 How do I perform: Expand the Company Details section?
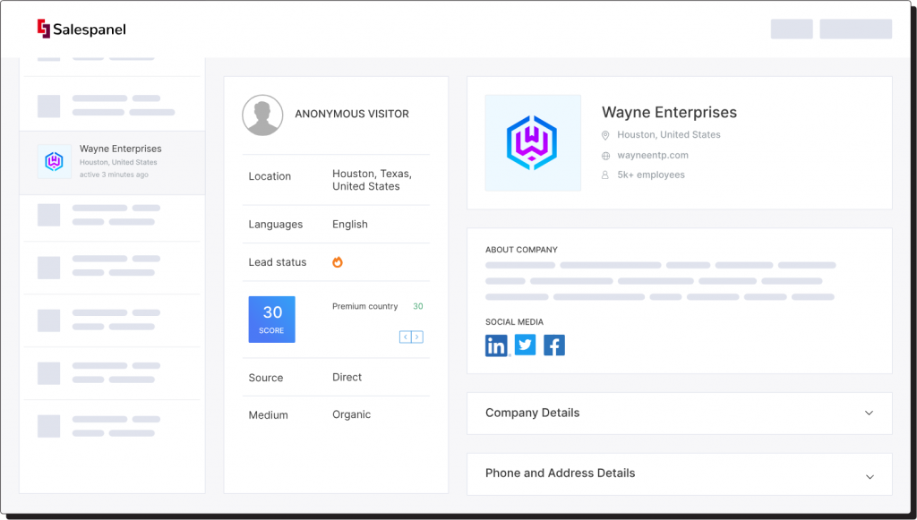point(868,413)
